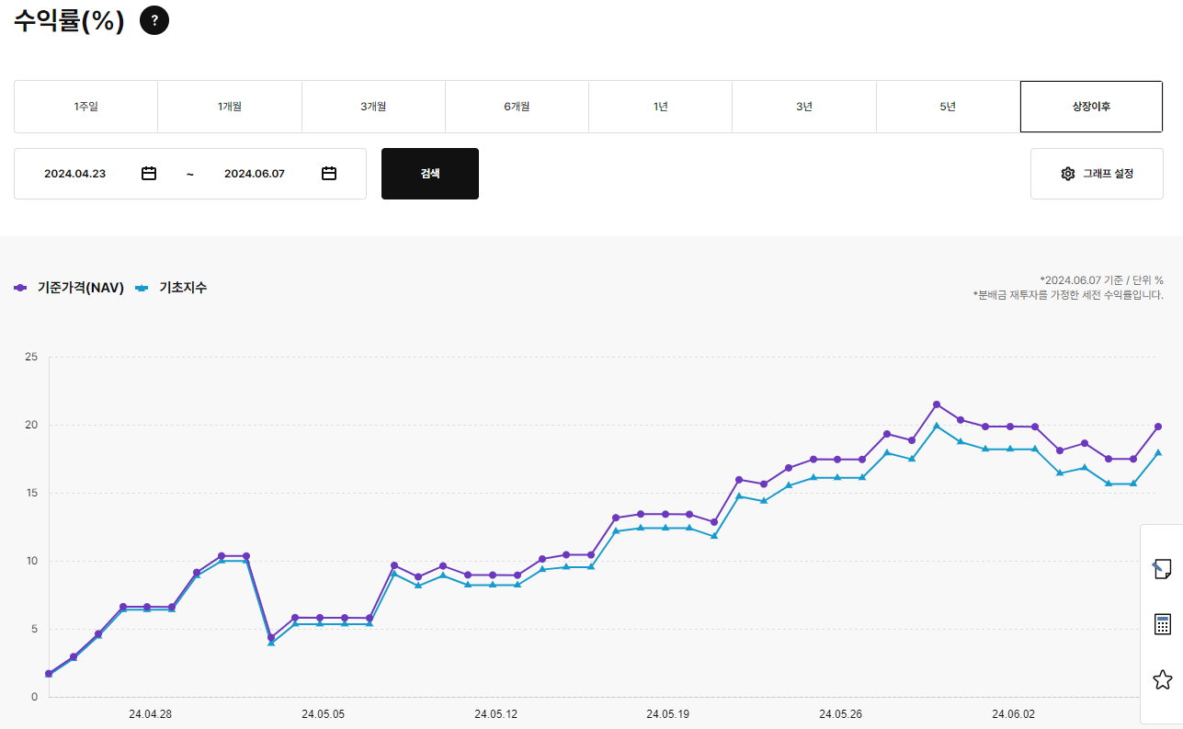Click the 24.06.02 x-axis label
The image size is (1183, 729).
tap(1013, 713)
